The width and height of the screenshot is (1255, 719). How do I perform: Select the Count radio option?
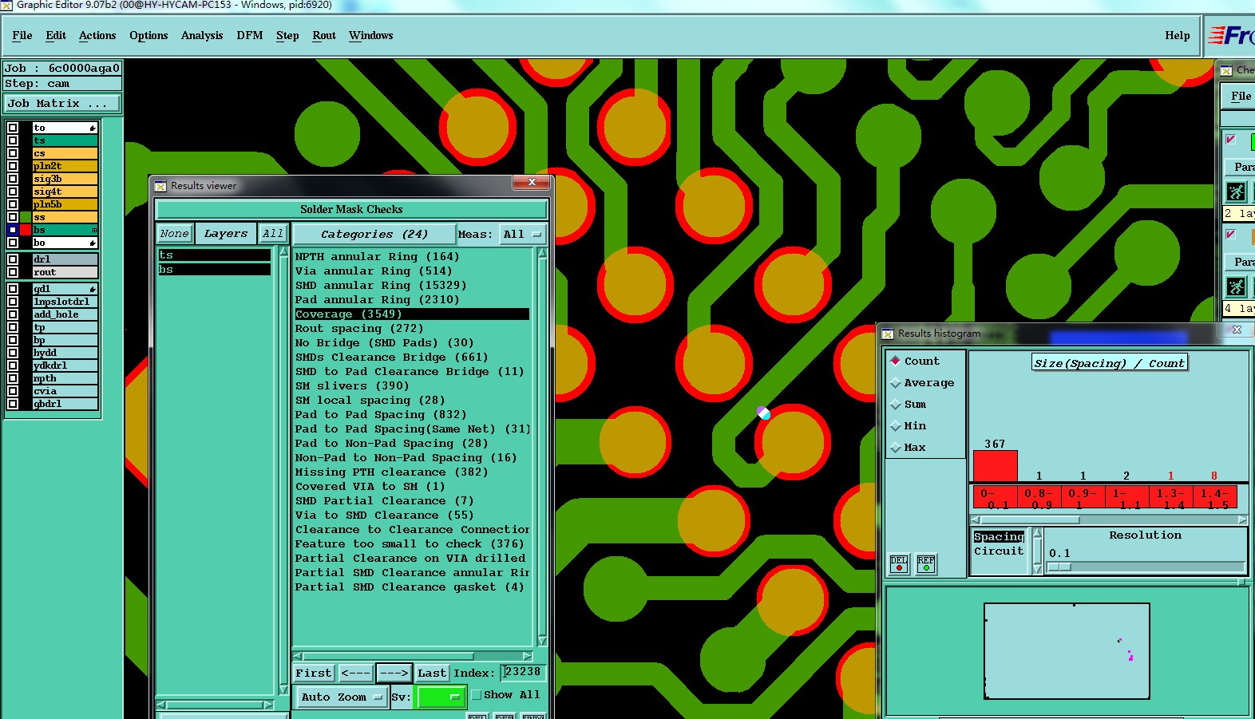[x=896, y=361]
